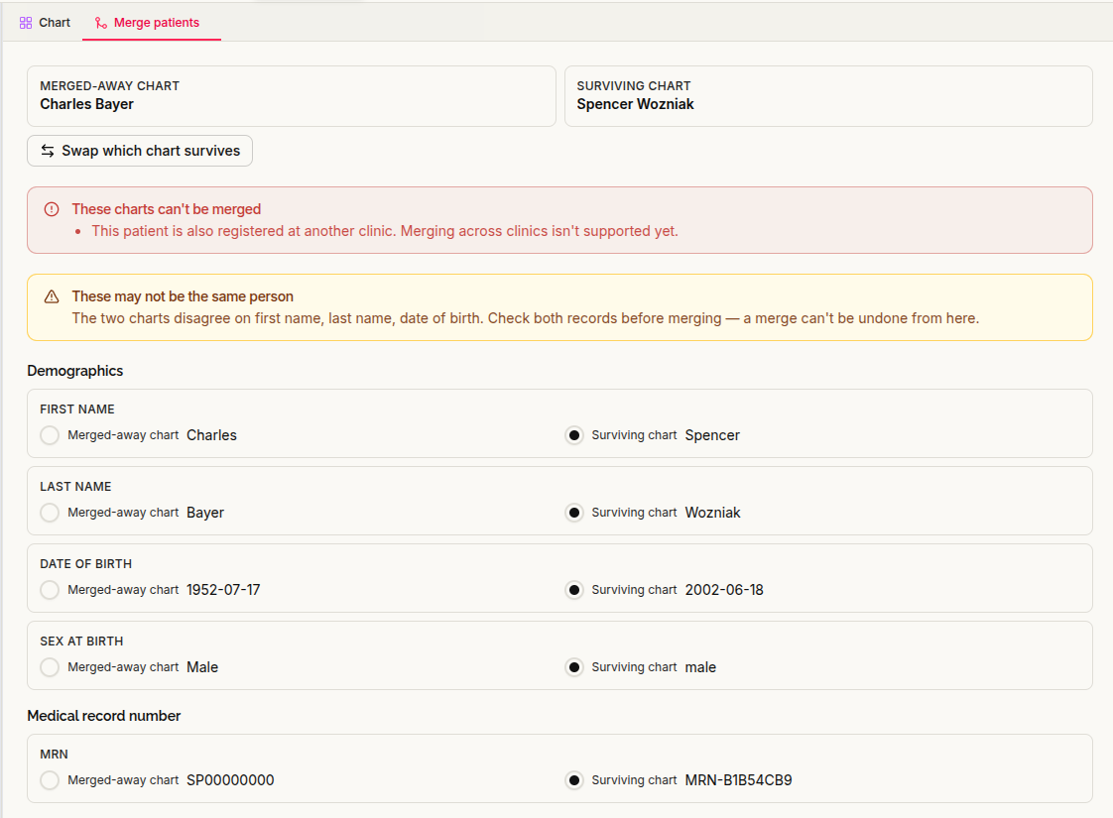Click the SEX AT BIRTH field label
Screen dimensions: 1113x818
(x=81, y=642)
